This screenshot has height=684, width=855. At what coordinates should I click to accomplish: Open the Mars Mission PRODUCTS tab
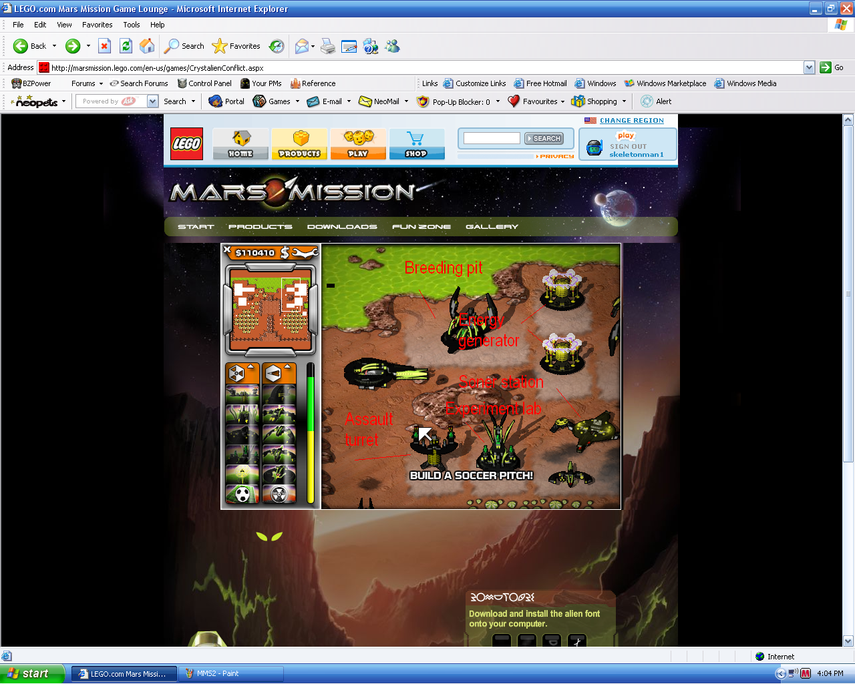[x=261, y=227]
